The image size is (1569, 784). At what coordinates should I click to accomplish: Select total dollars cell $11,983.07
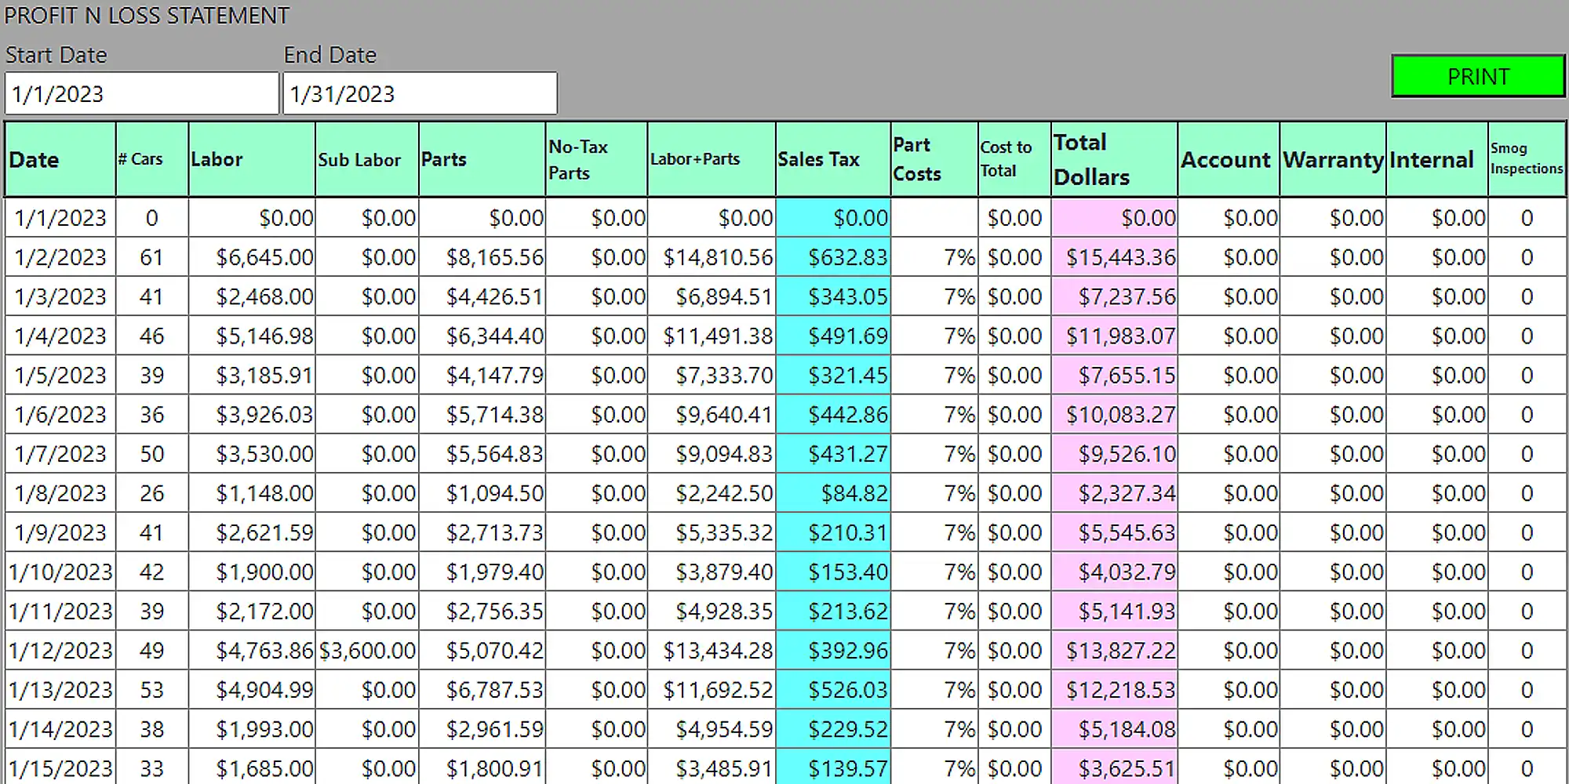[1115, 336]
